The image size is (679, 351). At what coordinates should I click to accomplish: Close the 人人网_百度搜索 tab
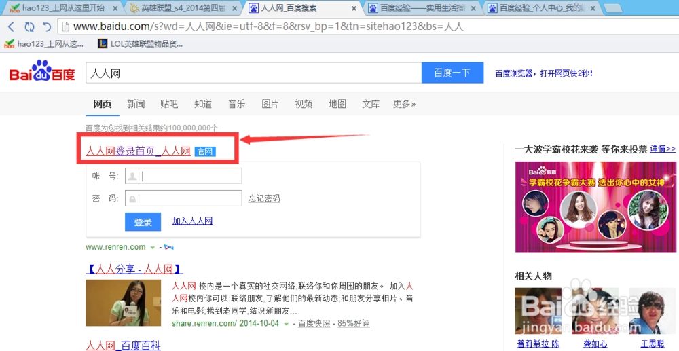[x=354, y=8]
